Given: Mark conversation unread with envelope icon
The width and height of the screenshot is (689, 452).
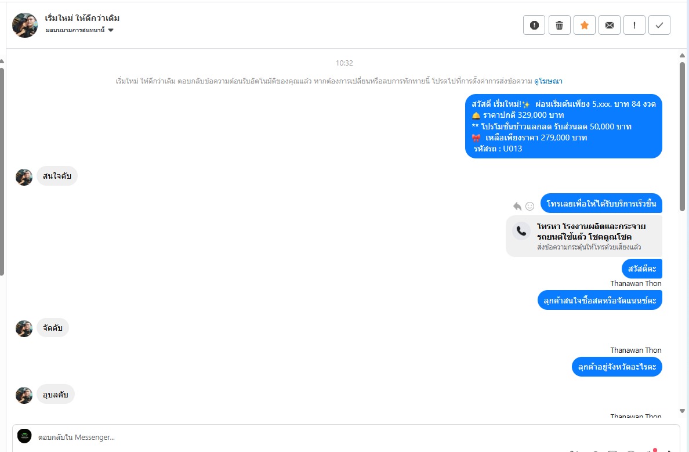Looking at the screenshot, I should coord(610,25).
